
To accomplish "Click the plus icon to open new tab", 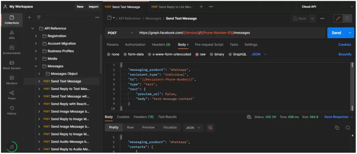I will (201, 7).
